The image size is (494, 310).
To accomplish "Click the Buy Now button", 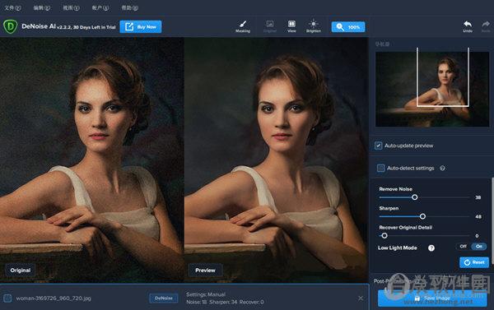I will pos(141,27).
